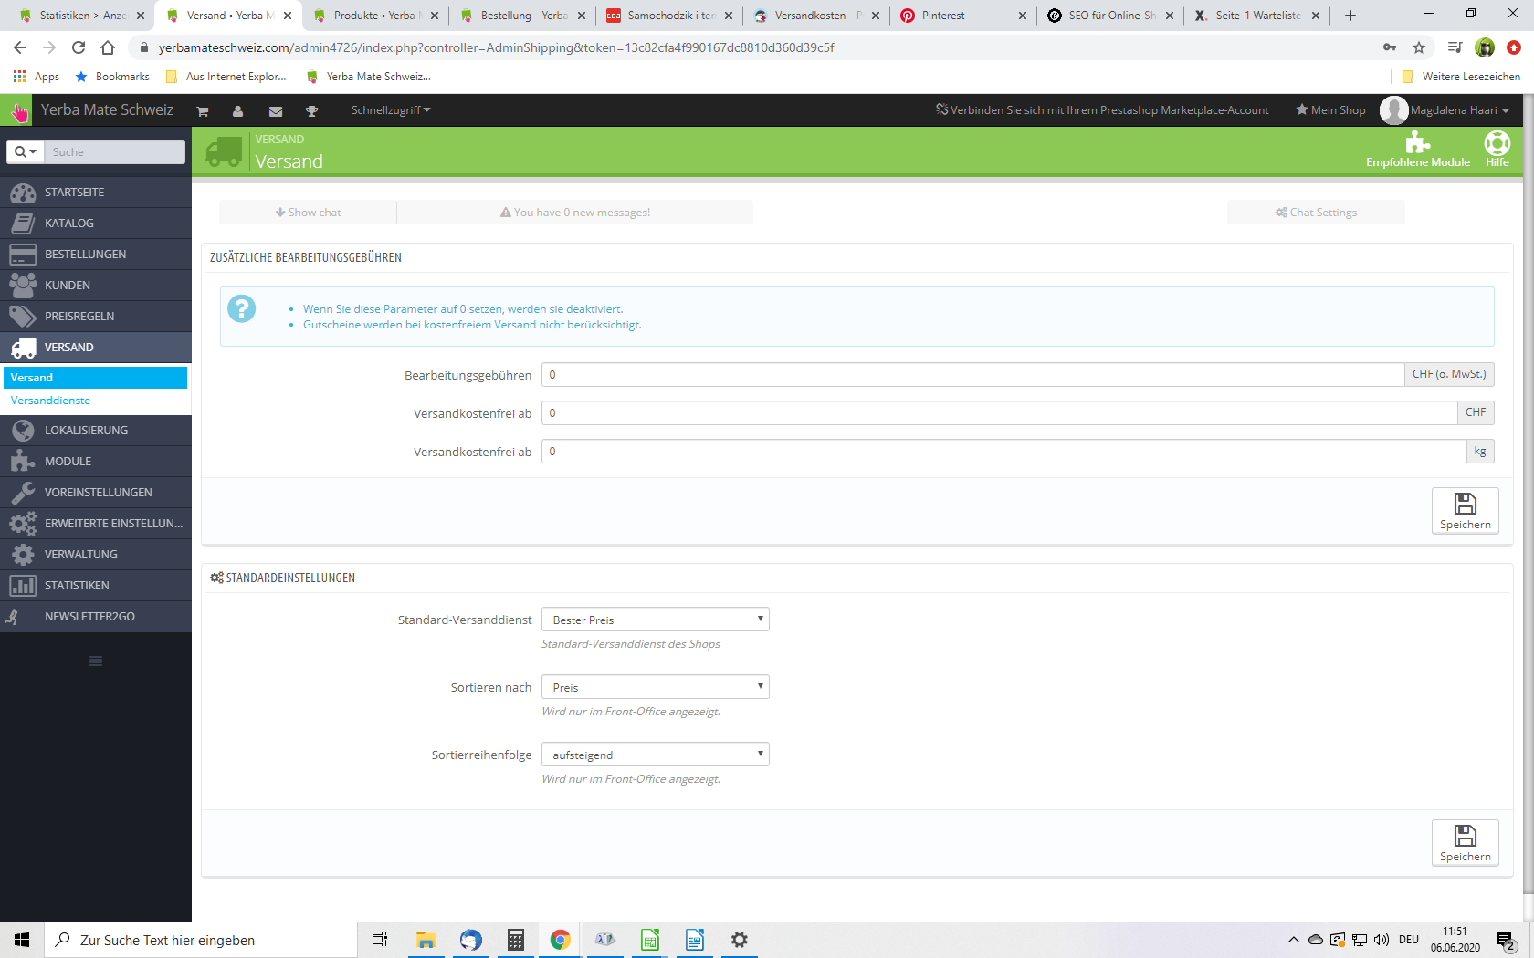Open customers person icon in top bar
Image resolution: width=1534 pixels, height=958 pixels.
coord(237,111)
